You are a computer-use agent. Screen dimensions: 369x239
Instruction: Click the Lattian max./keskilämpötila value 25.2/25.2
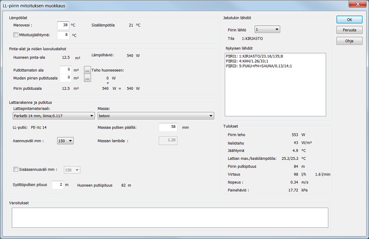290,159
